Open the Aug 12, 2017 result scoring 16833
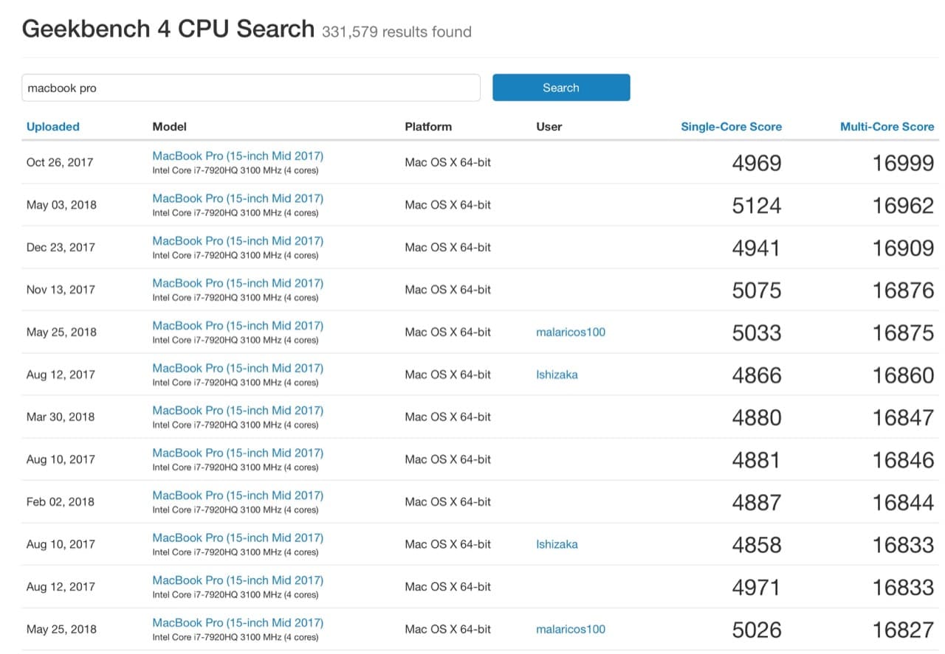This screenshot has width=945, height=654. point(238,580)
